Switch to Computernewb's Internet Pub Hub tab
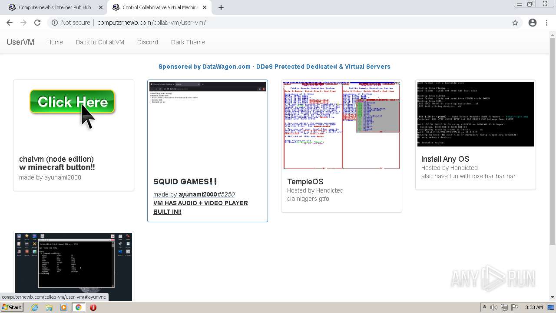 [55, 7]
